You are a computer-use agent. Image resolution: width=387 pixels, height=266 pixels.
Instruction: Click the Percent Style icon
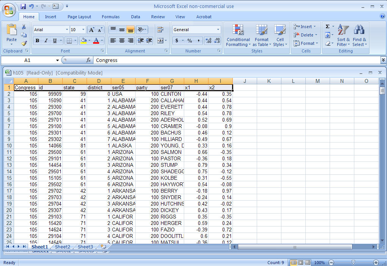point(189,41)
